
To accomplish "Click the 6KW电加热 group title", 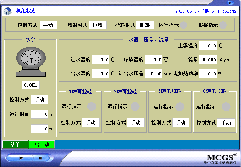I will coord(215,91).
